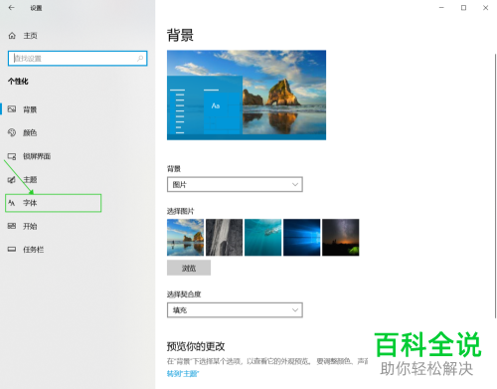
Task: Choose the beach rock wallpaper thumbnail
Action: point(185,237)
